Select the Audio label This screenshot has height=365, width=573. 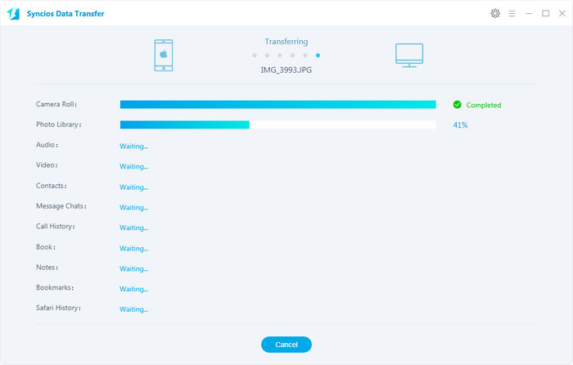pos(47,145)
